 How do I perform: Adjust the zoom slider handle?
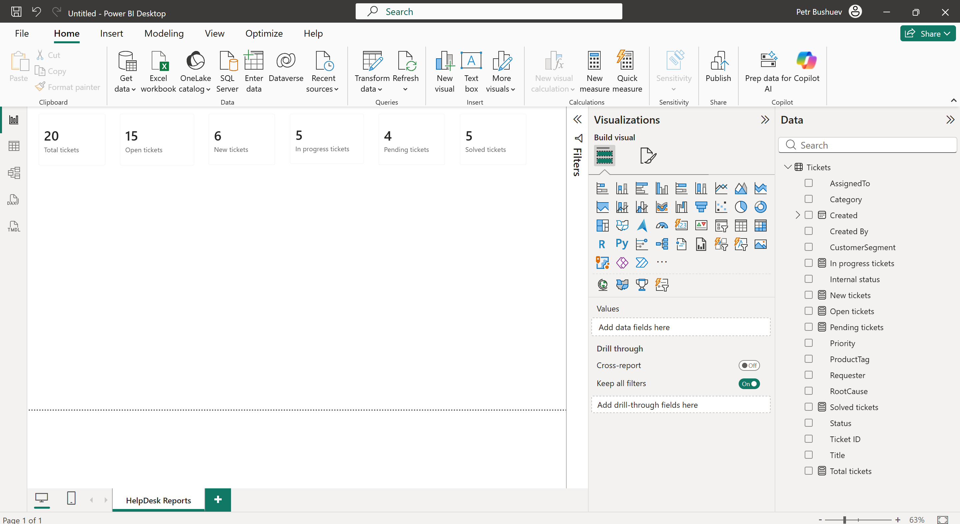pyautogui.click(x=844, y=520)
